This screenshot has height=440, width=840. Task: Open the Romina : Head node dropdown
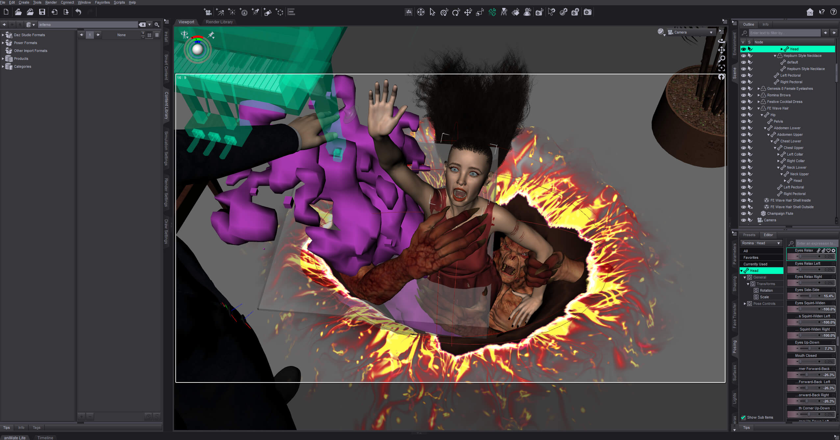[761, 243]
